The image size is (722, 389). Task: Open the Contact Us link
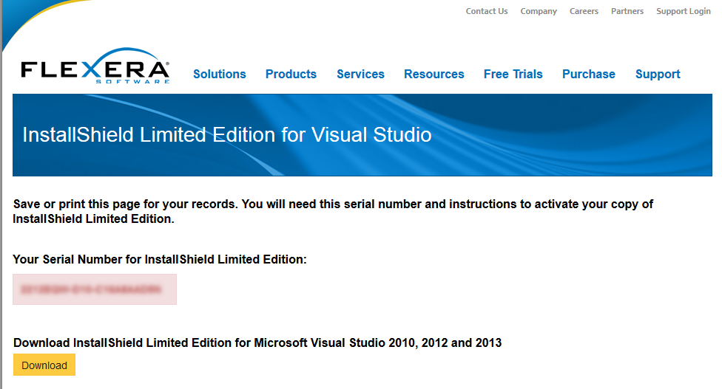486,11
